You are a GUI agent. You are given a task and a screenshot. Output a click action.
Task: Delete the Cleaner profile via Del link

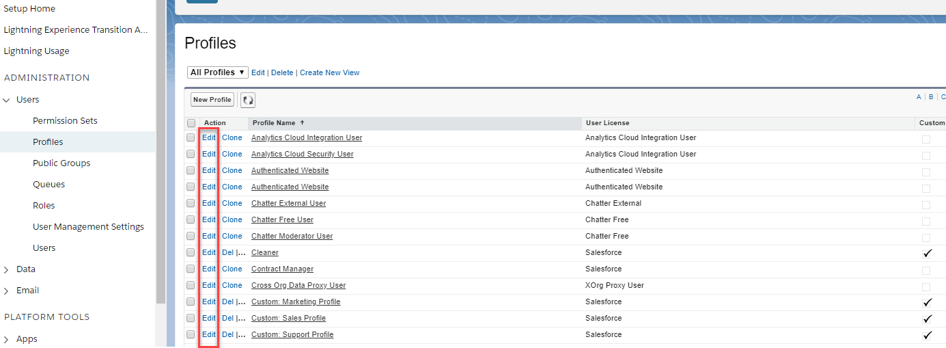click(x=228, y=252)
